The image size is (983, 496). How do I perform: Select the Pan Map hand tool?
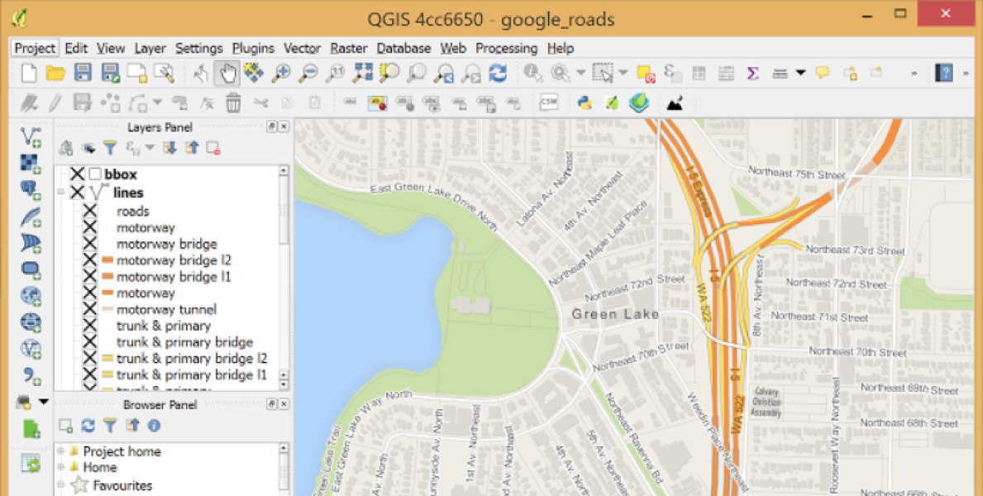pyautogui.click(x=227, y=74)
